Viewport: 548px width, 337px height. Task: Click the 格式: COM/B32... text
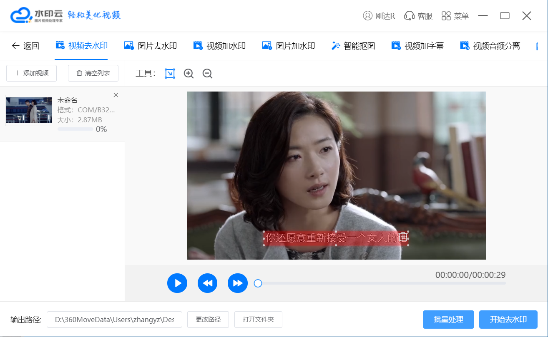point(86,110)
